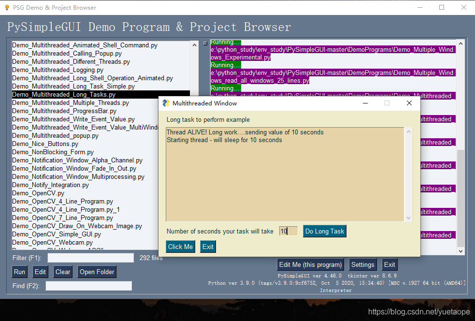Screen dimensions: 475x321
Task: Close the Multithreaded Window
Action: [x=409, y=103]
